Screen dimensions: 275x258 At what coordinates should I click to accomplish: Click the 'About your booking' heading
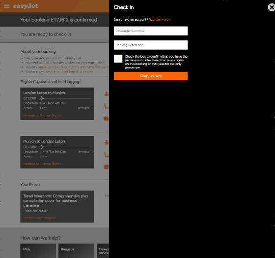pyautogui.click(x=38, y=51)
